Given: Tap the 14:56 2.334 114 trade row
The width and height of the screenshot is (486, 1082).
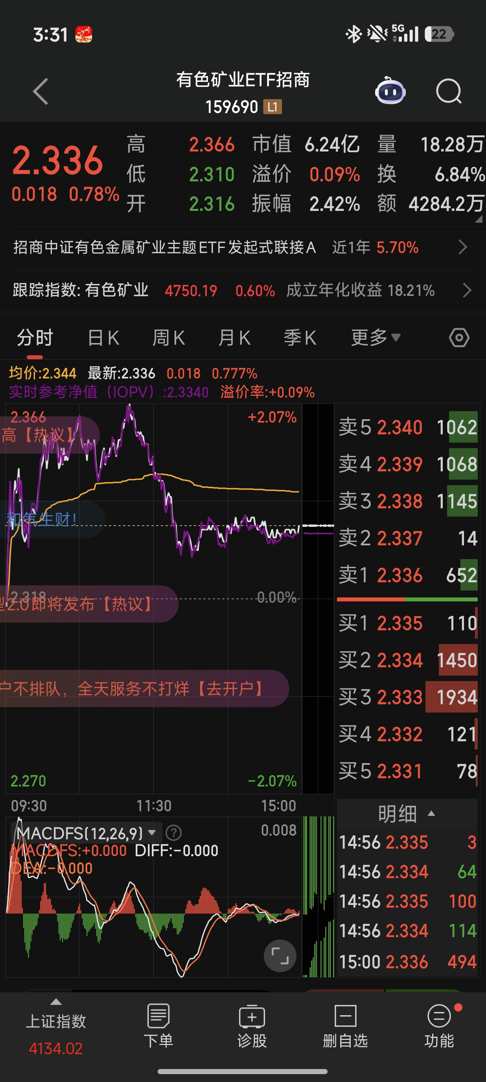Looking at the screenshot, I should coord(408,931).
